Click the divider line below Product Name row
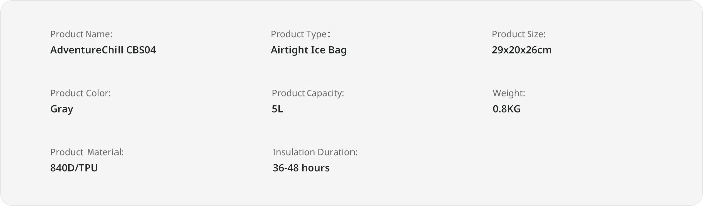703x206 pixels. 351,74
